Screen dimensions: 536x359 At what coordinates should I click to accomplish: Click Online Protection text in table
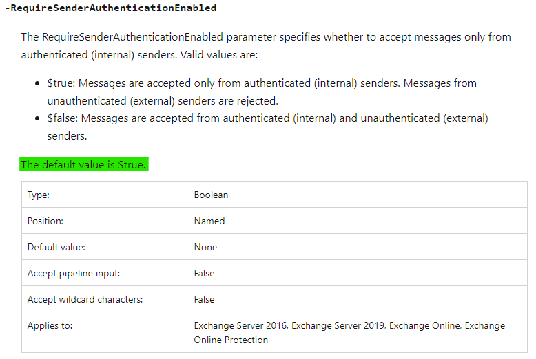pos(231,340)
